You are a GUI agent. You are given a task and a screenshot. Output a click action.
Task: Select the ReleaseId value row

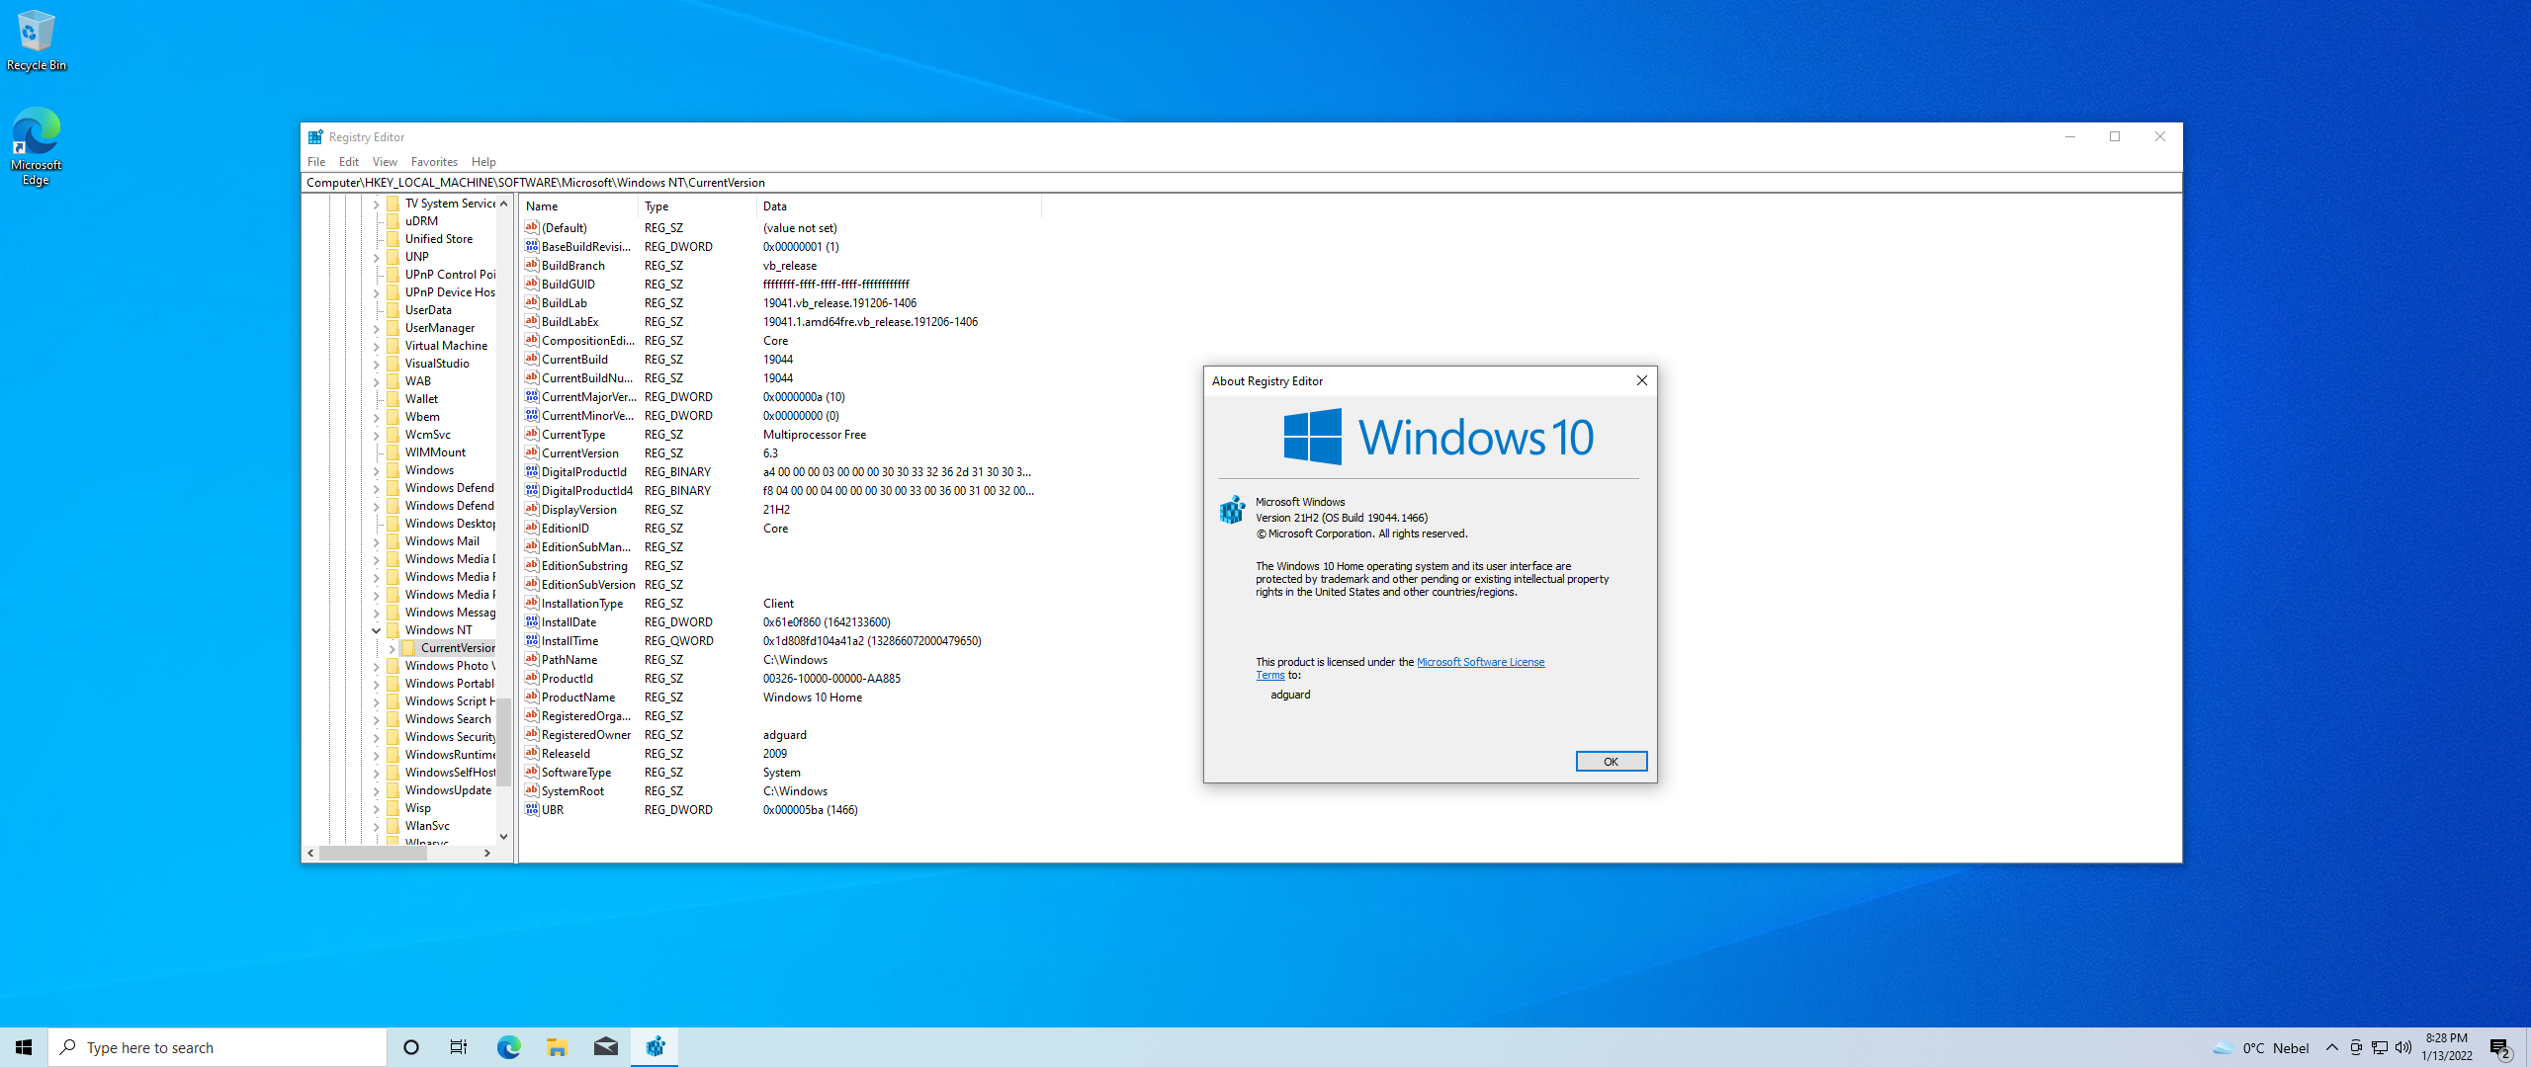[x=779, y=753]
